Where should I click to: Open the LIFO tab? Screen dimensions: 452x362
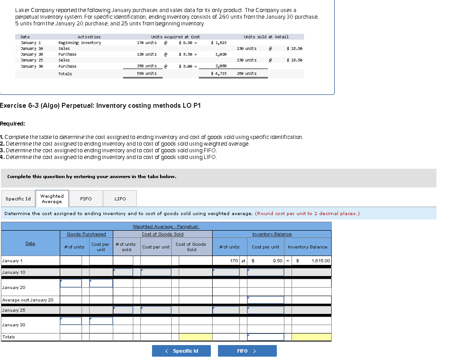coord(120,199)
